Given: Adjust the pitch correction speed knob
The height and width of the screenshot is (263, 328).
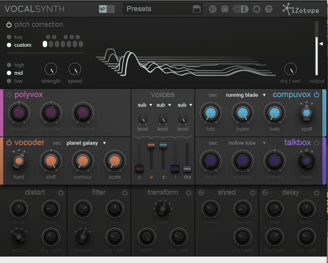Looking at the screenshot, I should pyautogui.click(x=75, y=69).
